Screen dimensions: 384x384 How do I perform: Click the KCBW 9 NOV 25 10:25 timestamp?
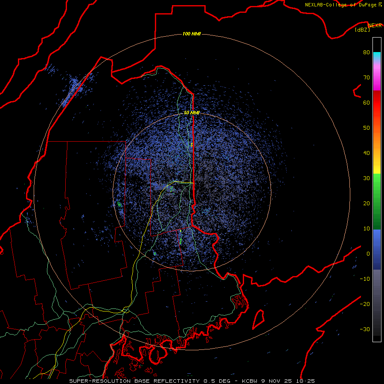point(279,381)
